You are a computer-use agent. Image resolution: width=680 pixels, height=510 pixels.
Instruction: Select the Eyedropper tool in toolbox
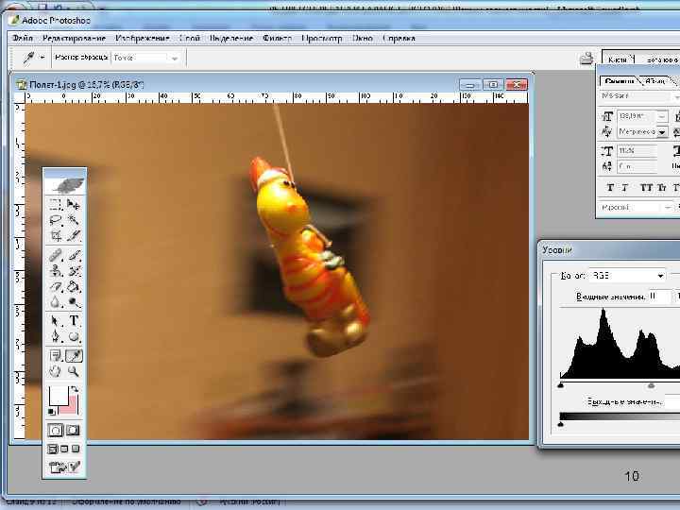click(x=74, y=356)
